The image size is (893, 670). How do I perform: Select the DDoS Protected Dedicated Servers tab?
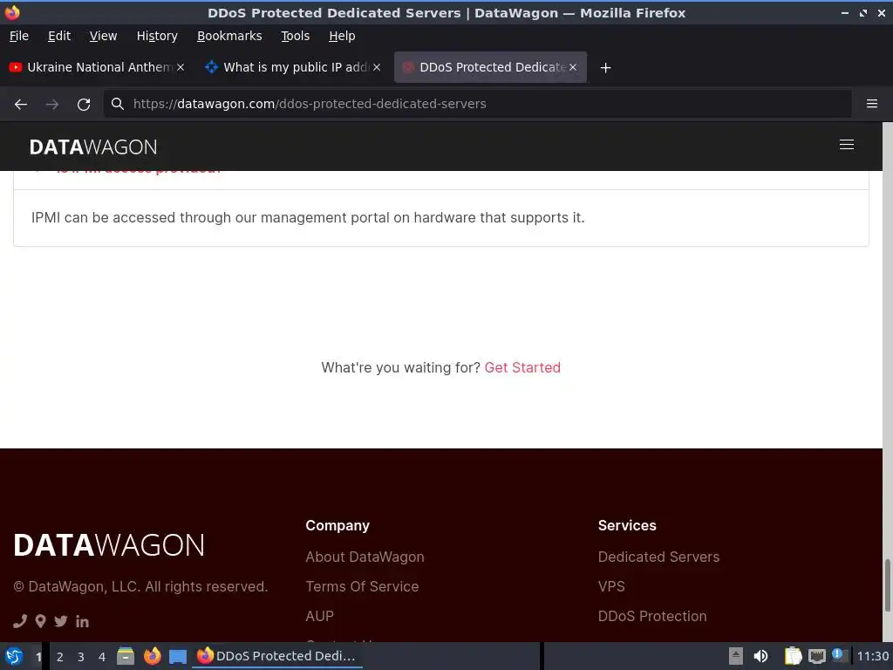click(490, 67)
